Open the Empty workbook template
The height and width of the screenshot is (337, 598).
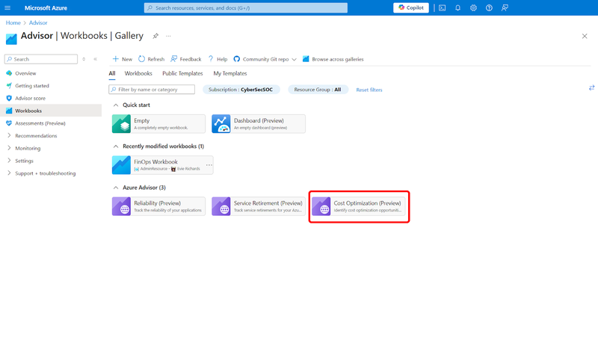158,124
